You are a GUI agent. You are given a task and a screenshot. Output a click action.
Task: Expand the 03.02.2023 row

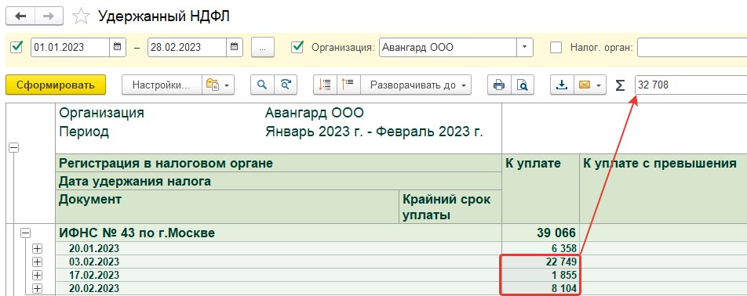37,262
